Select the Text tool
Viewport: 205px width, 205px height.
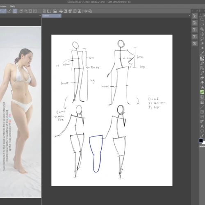[202, 126]
